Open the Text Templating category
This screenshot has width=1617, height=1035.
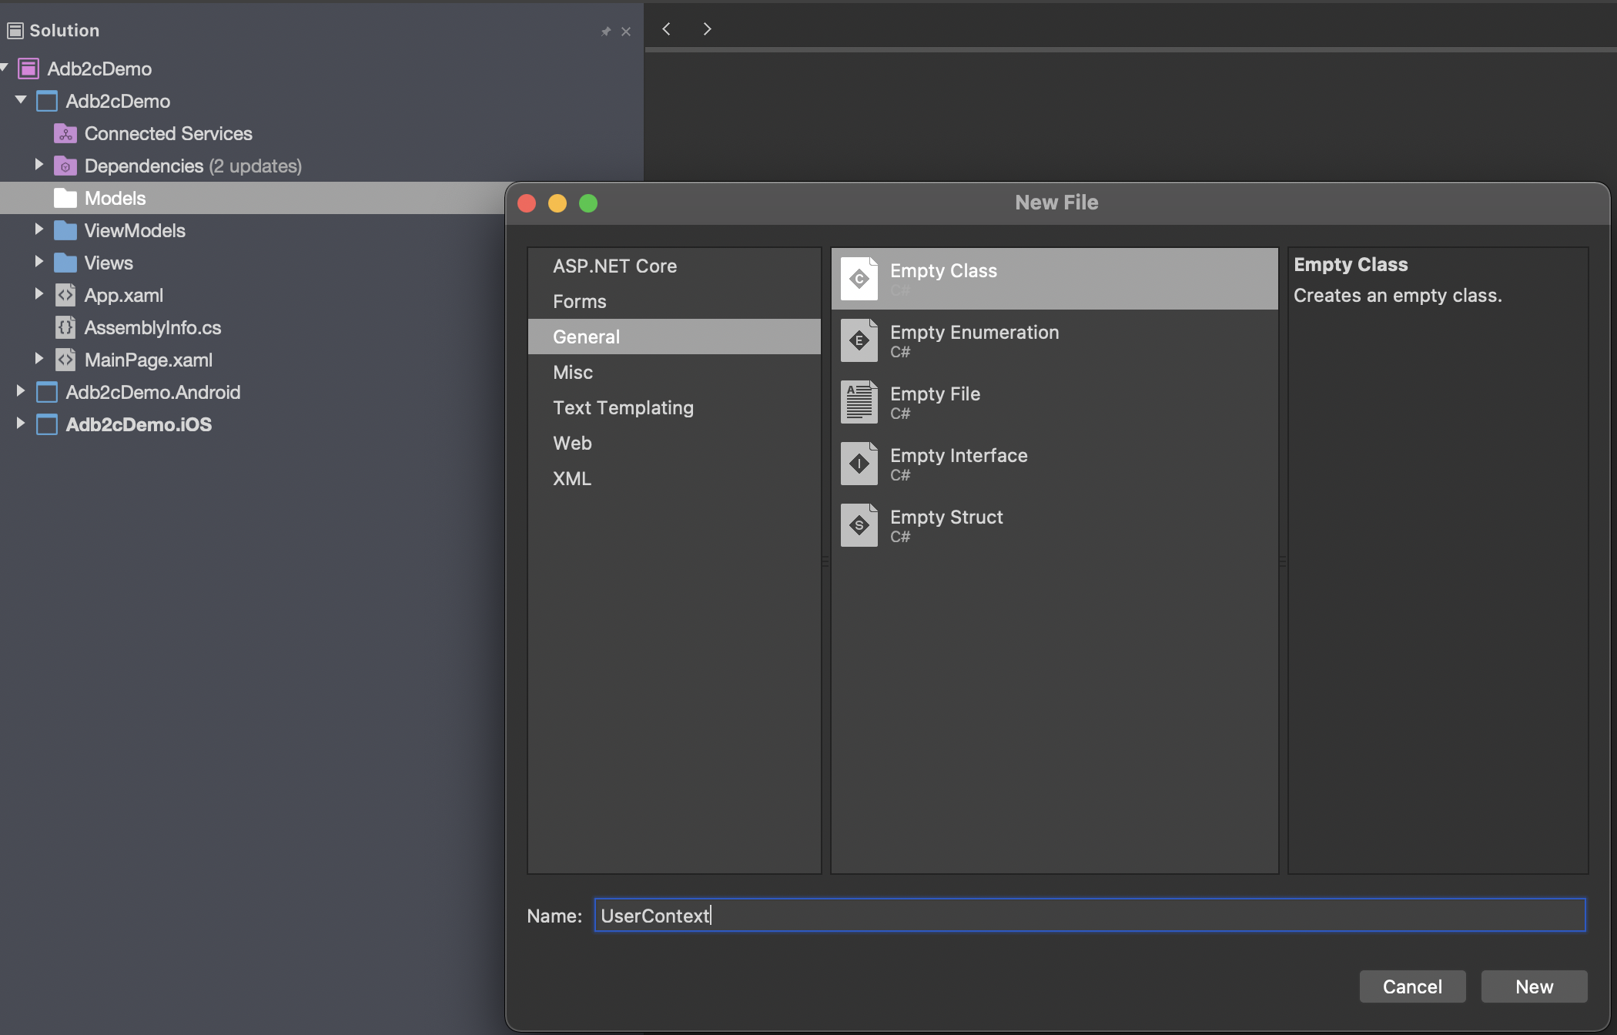[623, 408]
